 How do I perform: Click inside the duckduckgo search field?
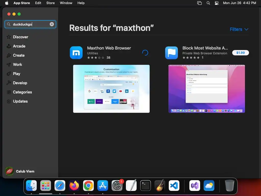pyautogui.click(x=30, y=24)
